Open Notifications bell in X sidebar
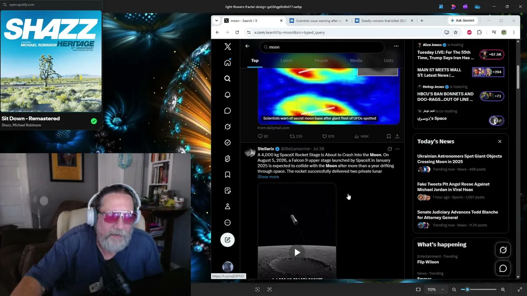The width and height of the screenshot is (527, 296). click(228, 95)
